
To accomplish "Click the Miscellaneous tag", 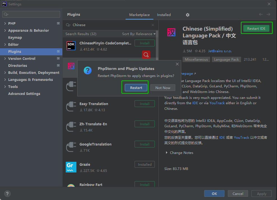I will (196, 60).
